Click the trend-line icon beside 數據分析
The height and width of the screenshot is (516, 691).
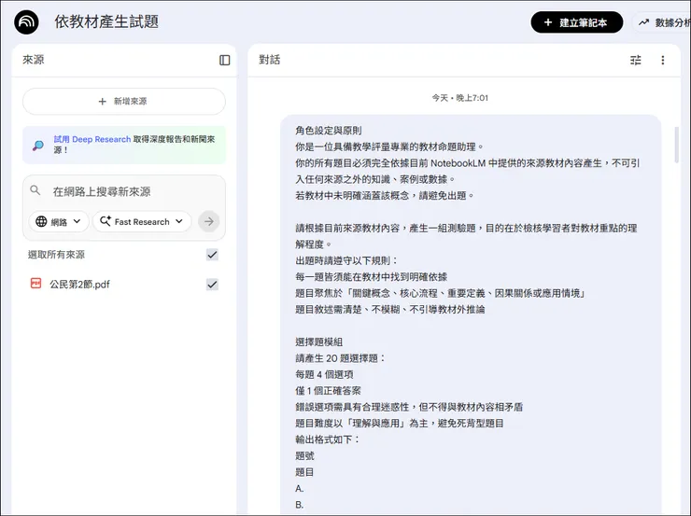click(x=644, y=22)
